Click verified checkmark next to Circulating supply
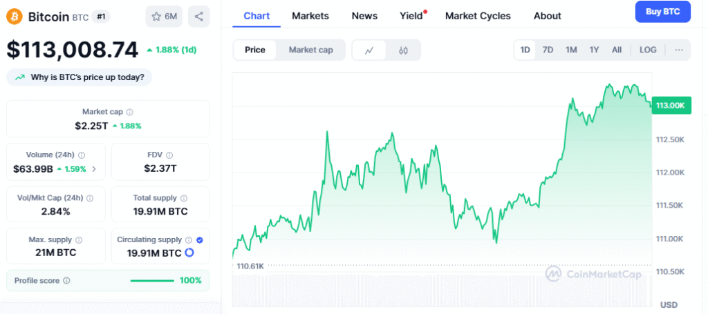 click(x=200, y=239)
